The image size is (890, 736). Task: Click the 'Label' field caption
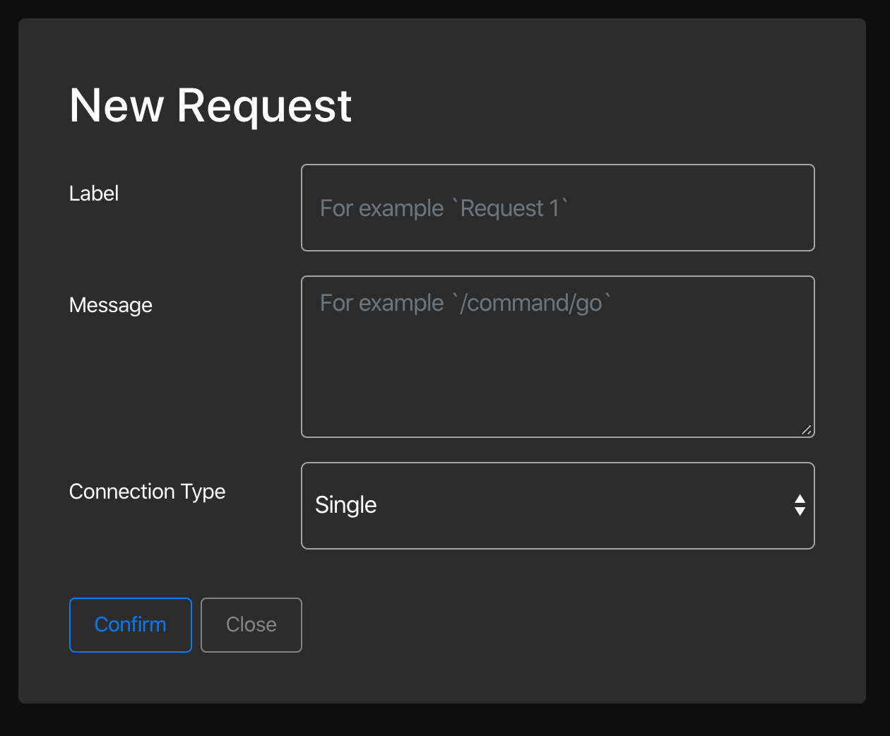click(x=94, y=194)
